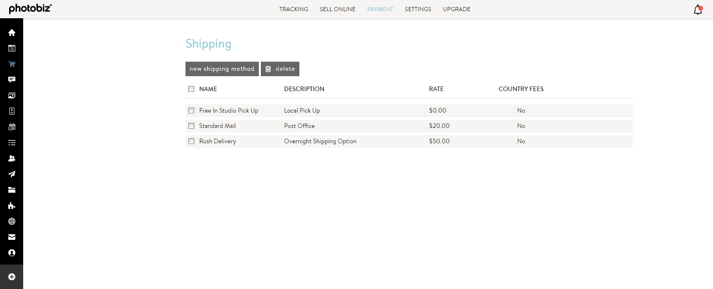Open the list icon in sidebar

12,142
